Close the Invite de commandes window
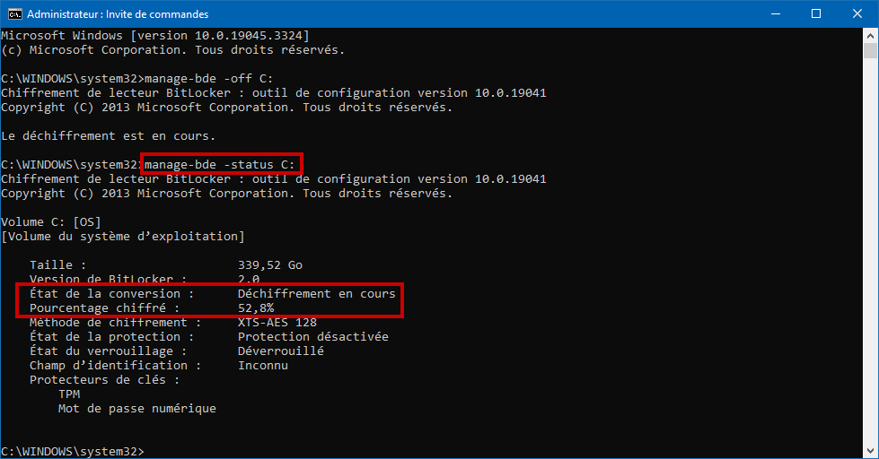The image size is (879, 459). (x=857, y=14)
